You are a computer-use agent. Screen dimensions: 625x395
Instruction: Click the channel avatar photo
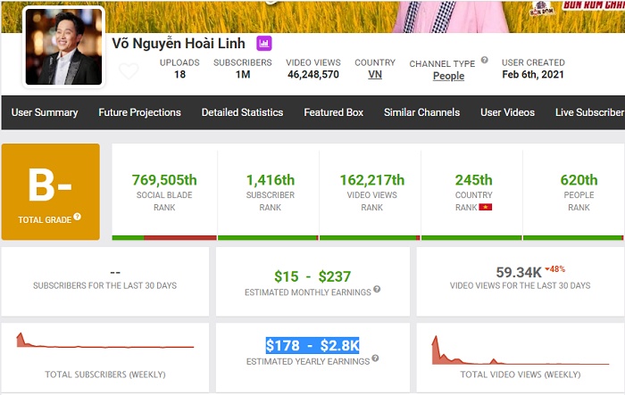click(x=62, y=48)
